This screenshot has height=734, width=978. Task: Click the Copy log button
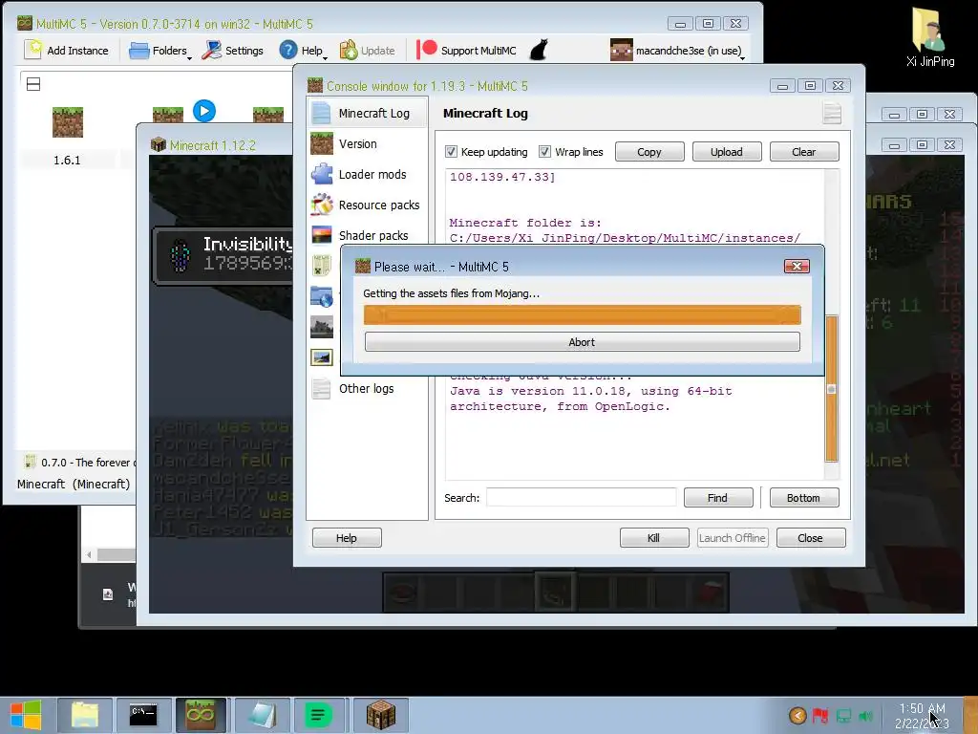[649, 152]
